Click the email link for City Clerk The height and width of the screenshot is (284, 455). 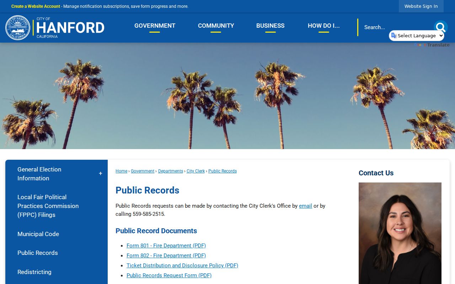(305, 206)
